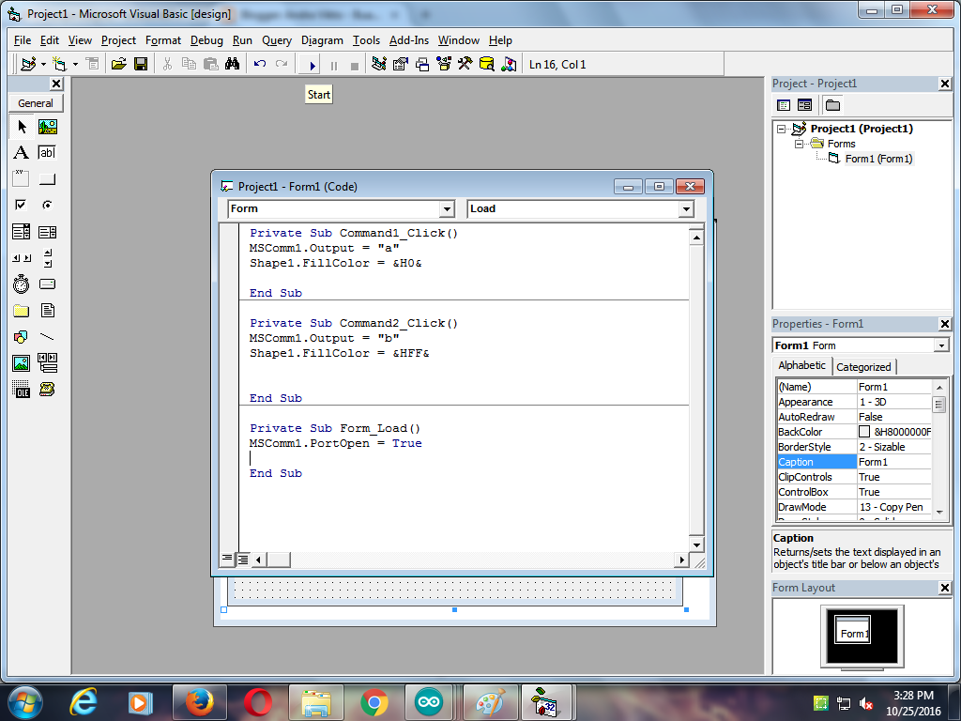Screen dimensions: 961x721
Task: Select the MSComm telephone control in toolbox
Action: [x=47, y=389]
